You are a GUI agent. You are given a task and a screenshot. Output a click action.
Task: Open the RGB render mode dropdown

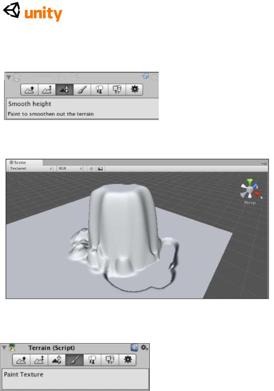(x=70, y=169)
